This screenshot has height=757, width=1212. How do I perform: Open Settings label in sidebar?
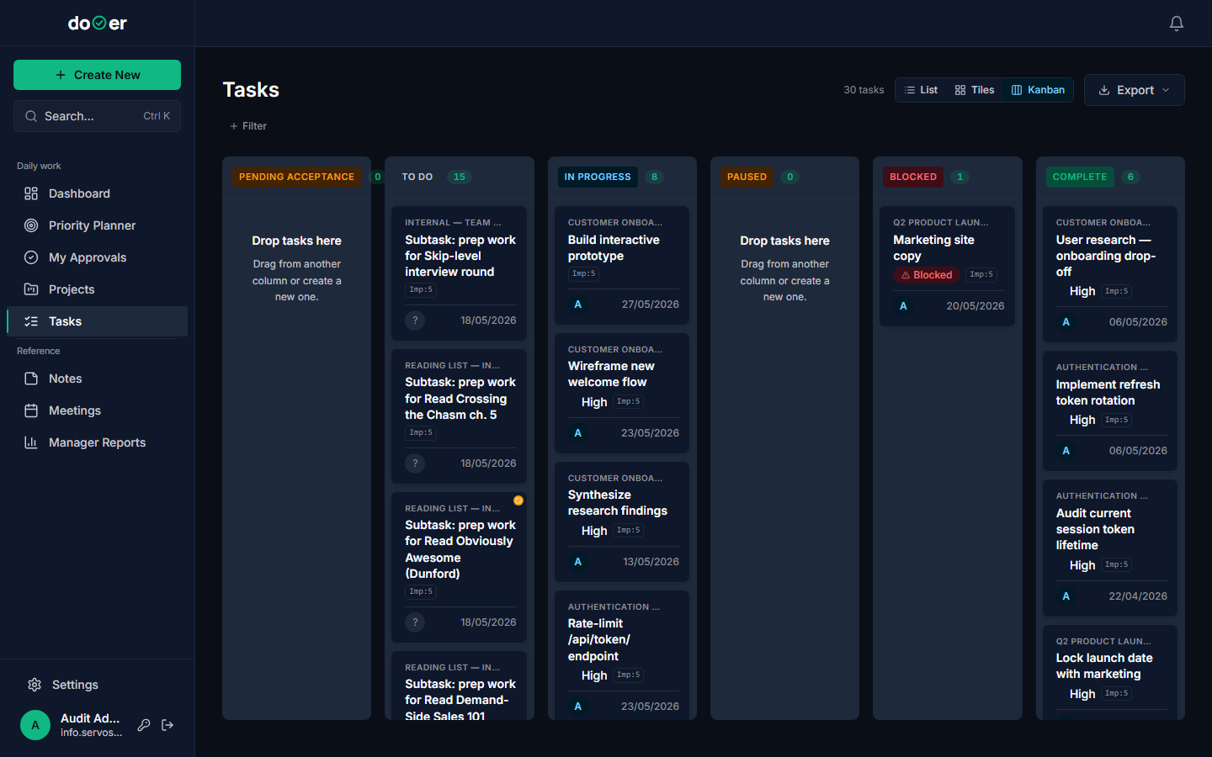tap(75, 685)
